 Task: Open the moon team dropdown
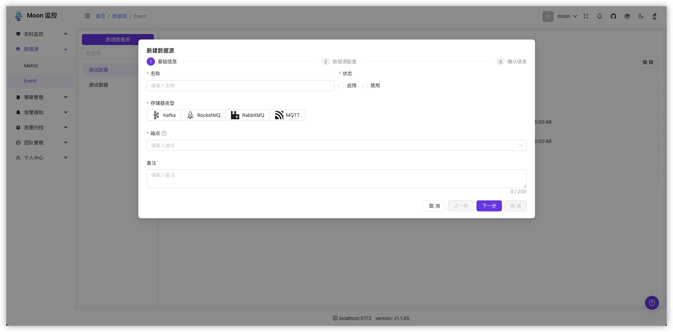(x=567, y=16)
